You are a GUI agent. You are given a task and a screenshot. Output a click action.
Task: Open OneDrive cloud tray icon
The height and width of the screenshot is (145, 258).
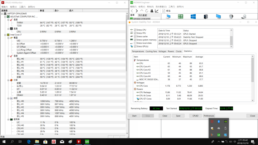point(219,128)
